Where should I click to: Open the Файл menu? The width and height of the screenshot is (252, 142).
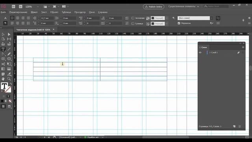tap(3, 12)
